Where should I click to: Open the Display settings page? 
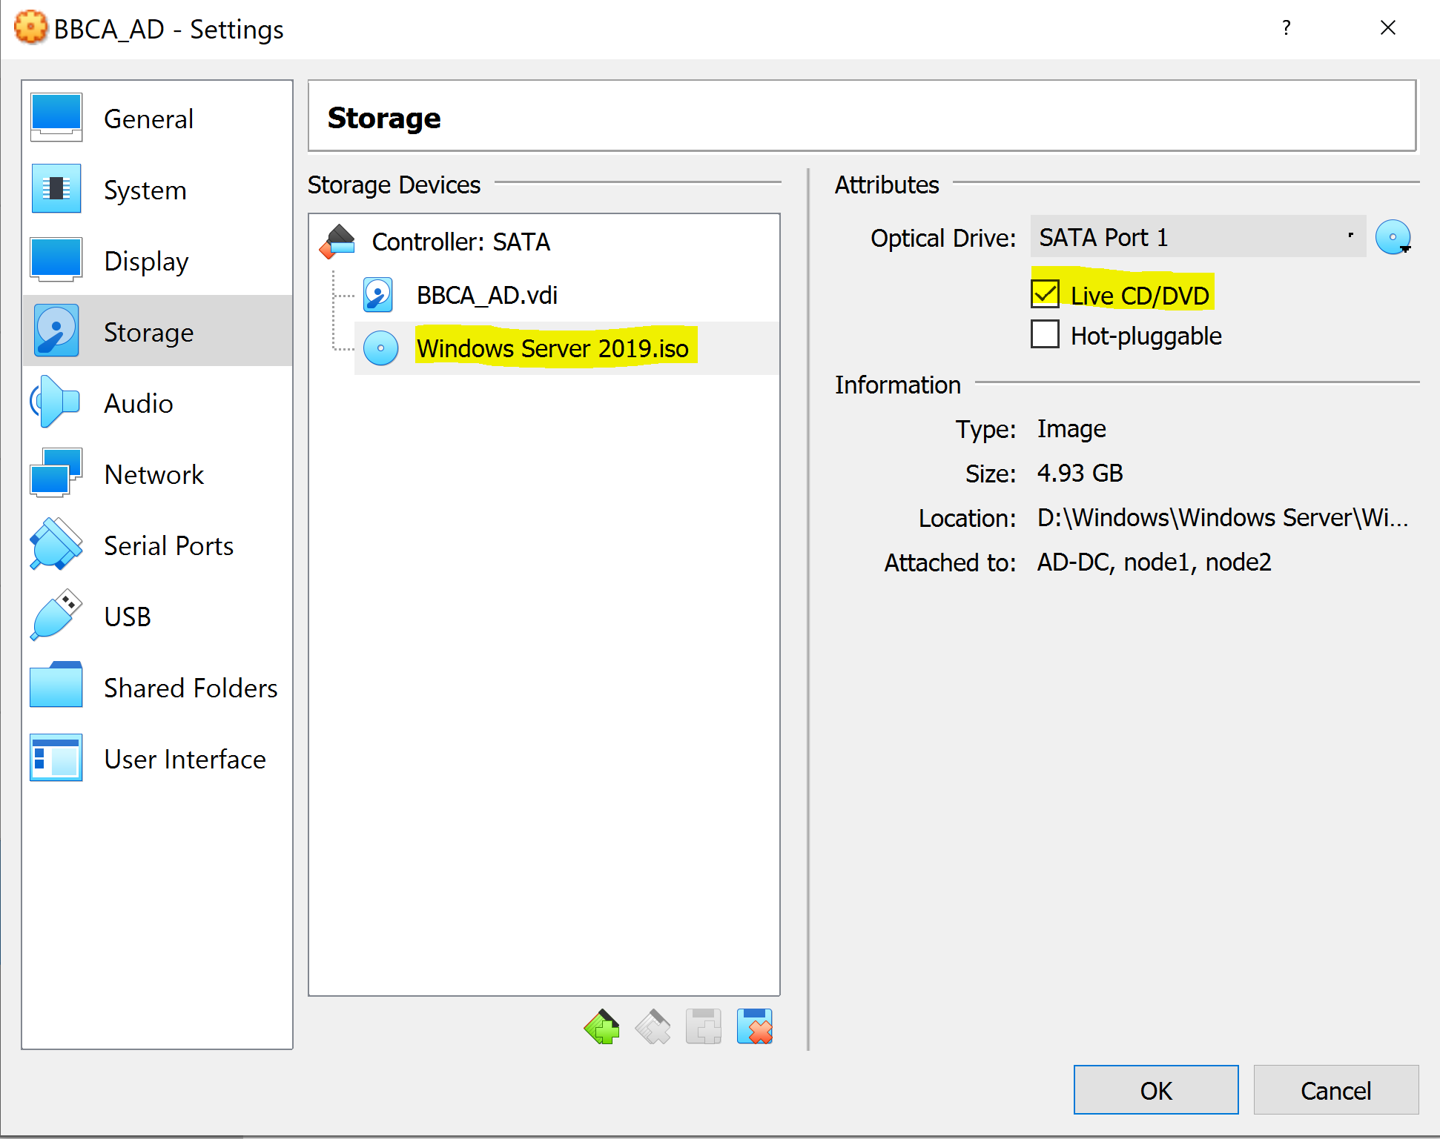[x=157, y=261]
